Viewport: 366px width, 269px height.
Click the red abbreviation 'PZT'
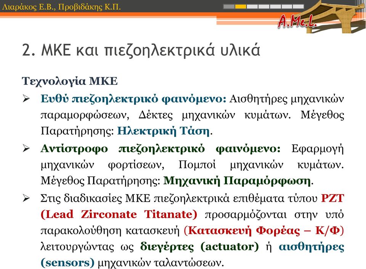coord(332,199)
